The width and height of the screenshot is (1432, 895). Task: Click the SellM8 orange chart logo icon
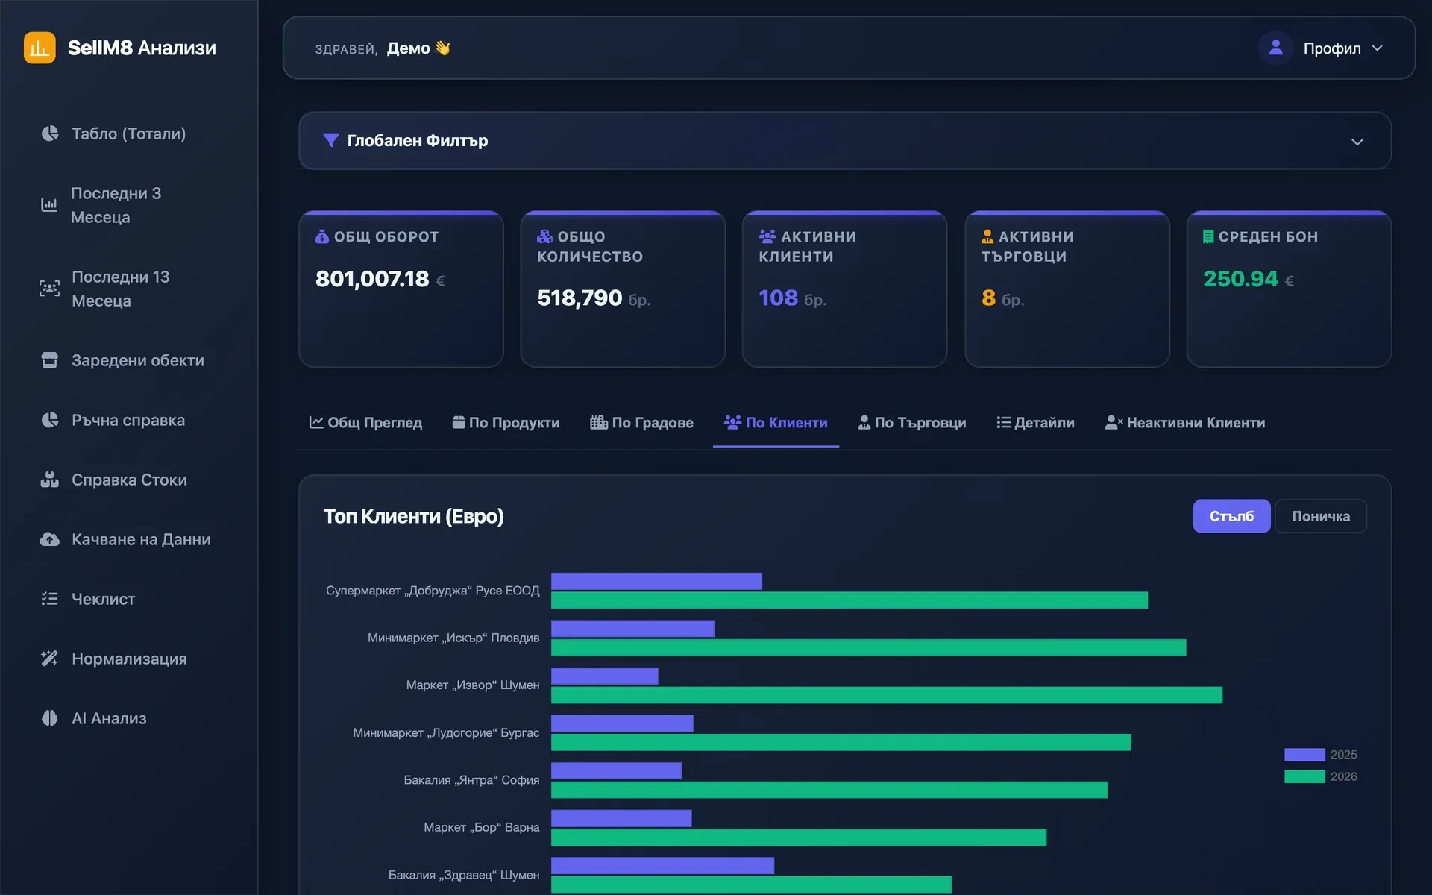40,48
